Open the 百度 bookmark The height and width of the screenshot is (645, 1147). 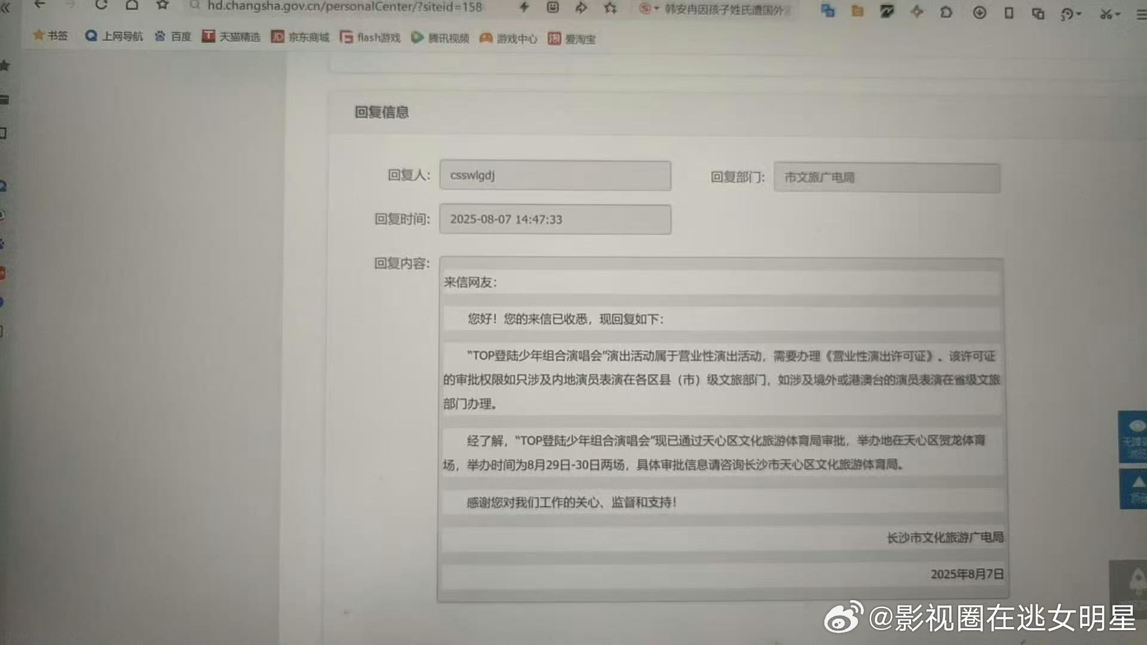(x=173, y=36)
